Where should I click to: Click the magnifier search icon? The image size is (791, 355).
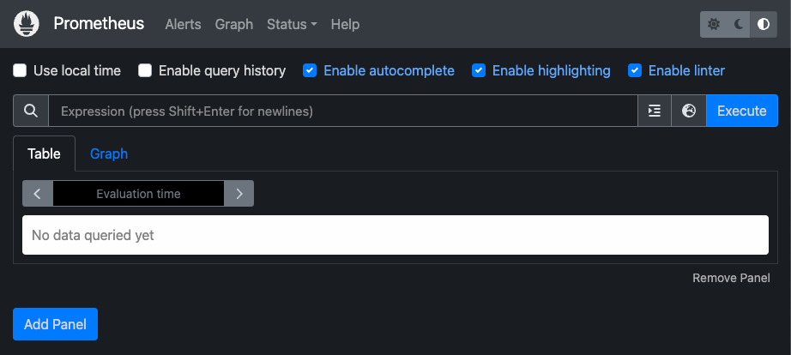[x=31, y=111]
